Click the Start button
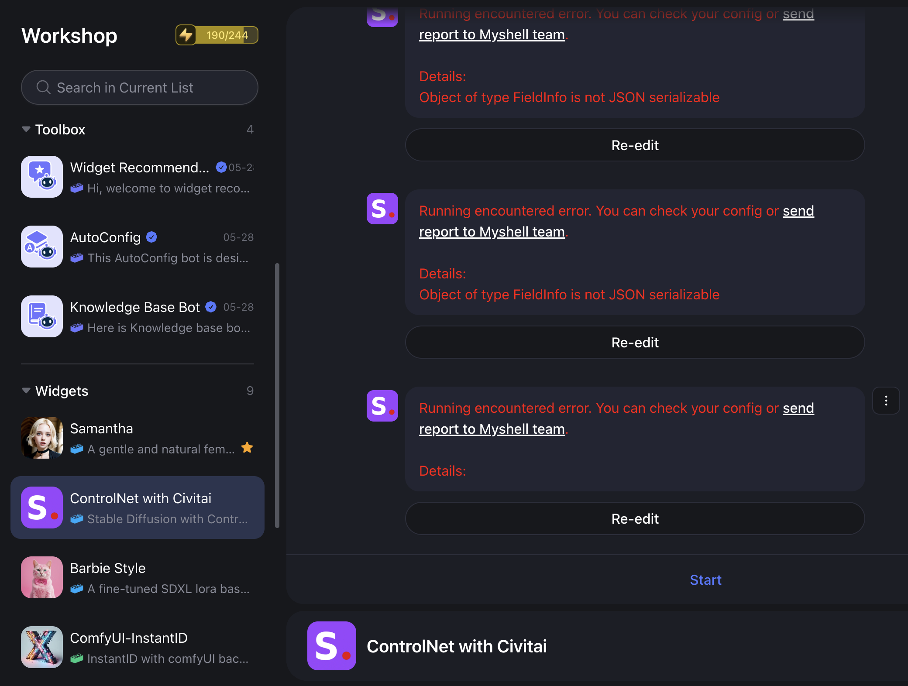The height and width of the screenshot is (686, 908). tap(705, 580)
